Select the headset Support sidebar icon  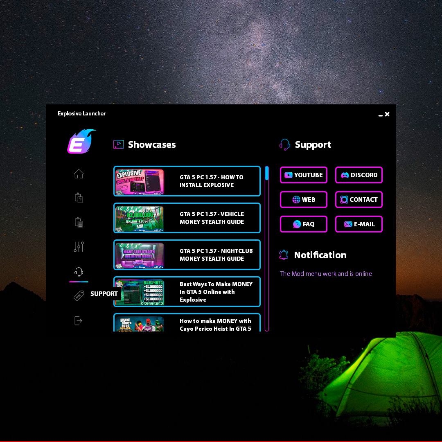point(79,272)
